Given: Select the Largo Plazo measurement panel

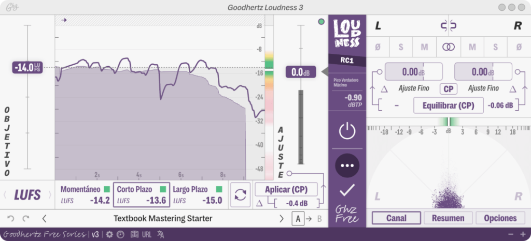Looking at the screenshot, I should (198, 195).
